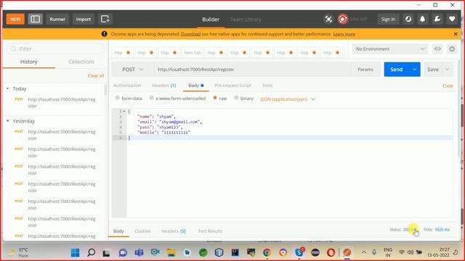Fold JSON at line 1 arrow
465x261 pixels.
(x=124, y=111)
